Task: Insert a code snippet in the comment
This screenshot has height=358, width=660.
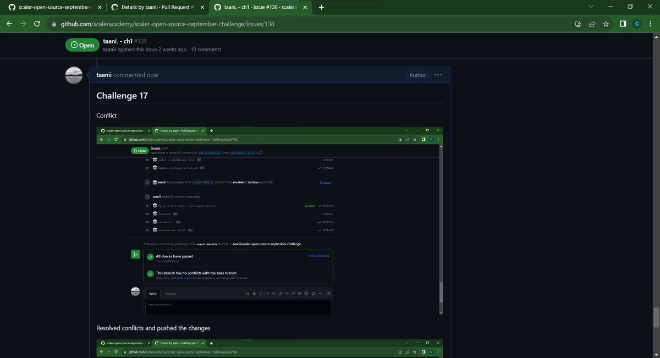Action: (274, 293)
